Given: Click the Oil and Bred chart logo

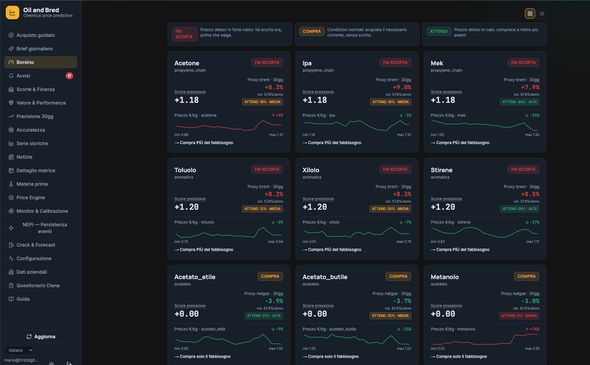Looking at the screenshot, I should 13,13.
